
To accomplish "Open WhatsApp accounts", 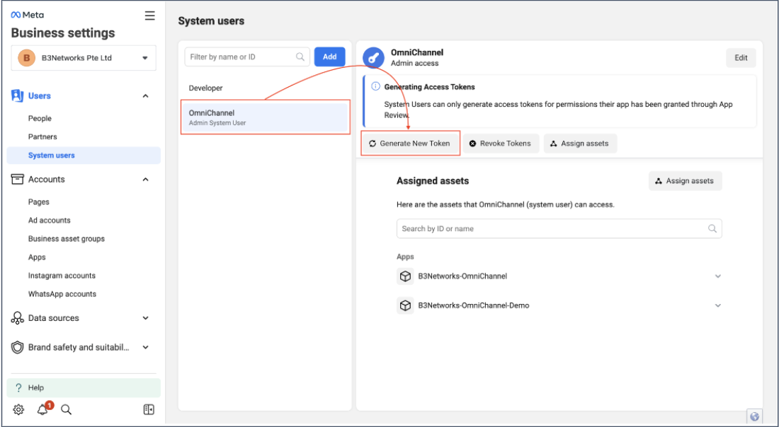I will pos(62,294).
